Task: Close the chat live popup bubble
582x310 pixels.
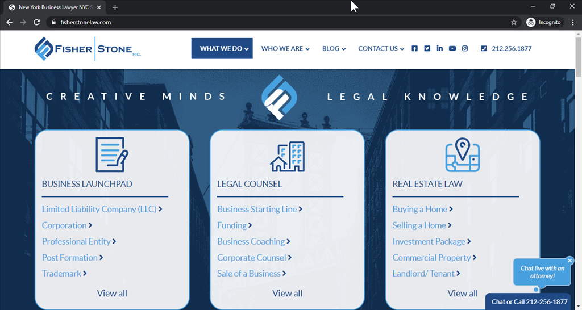Action: point(570,261)
